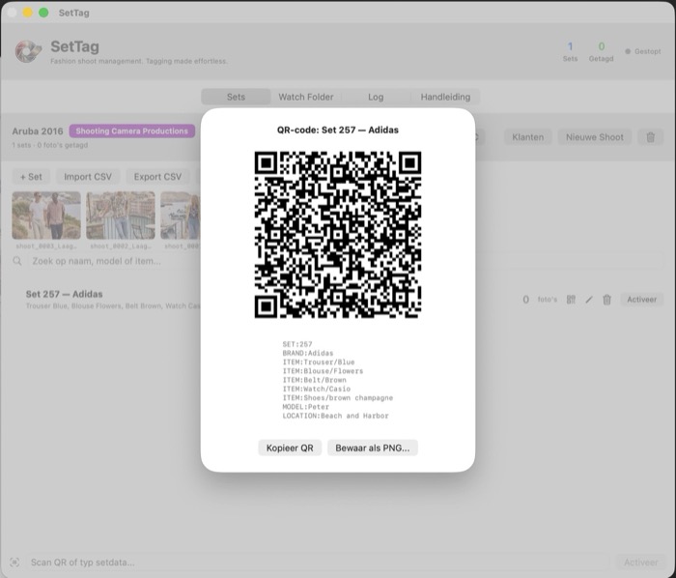
Task: Click the Klanten button
Action: (x=527, y=137)
